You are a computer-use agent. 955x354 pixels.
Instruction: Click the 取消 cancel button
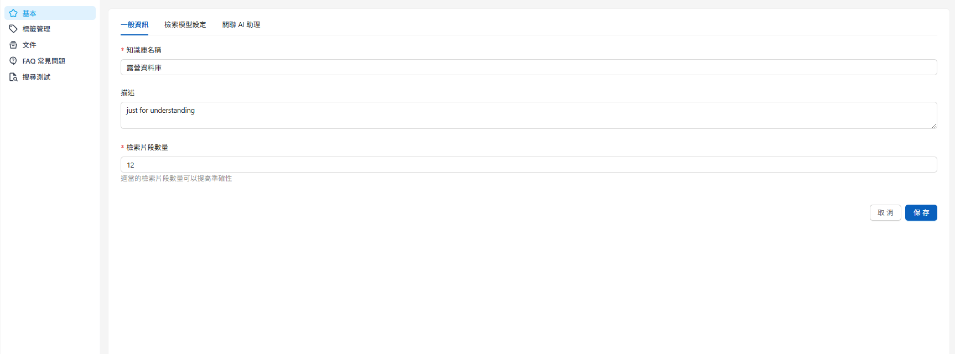(x=885, y=212)
